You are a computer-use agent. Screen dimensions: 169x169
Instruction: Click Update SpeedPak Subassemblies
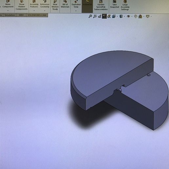[101, 6]
